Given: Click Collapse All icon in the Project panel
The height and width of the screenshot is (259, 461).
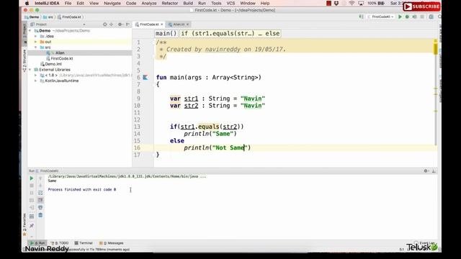Looking at the screenshot, I should coord(112,24).
